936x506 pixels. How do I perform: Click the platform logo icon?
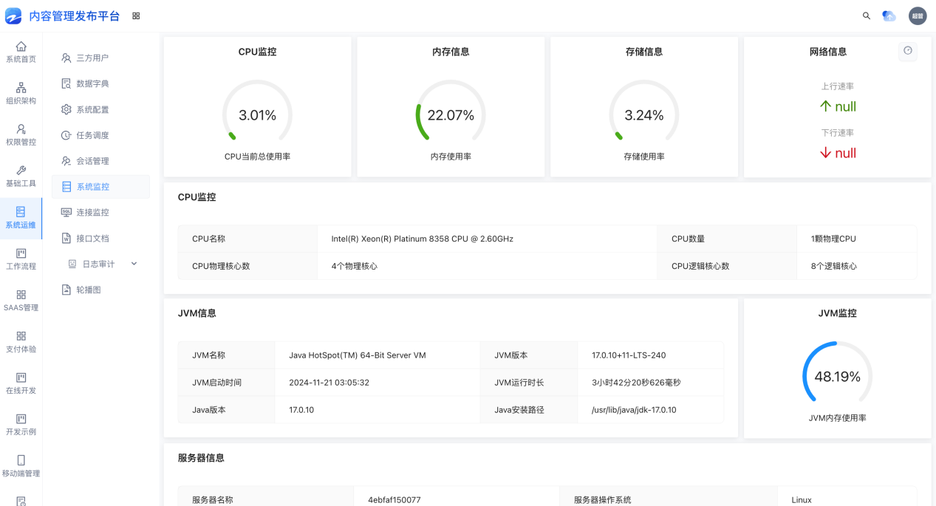pos(13,16)
